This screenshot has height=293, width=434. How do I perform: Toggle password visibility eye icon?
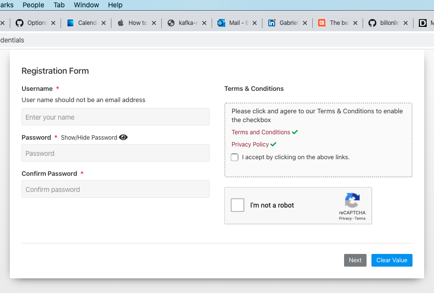tap(123, 137)
